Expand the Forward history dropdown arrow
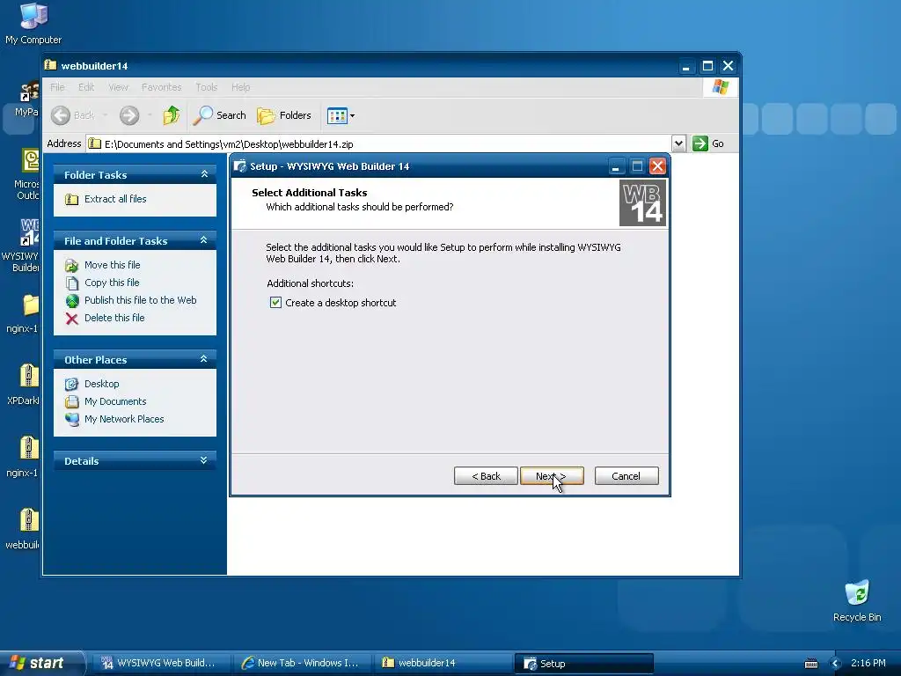901x676 pixels. tap(150, 115)
